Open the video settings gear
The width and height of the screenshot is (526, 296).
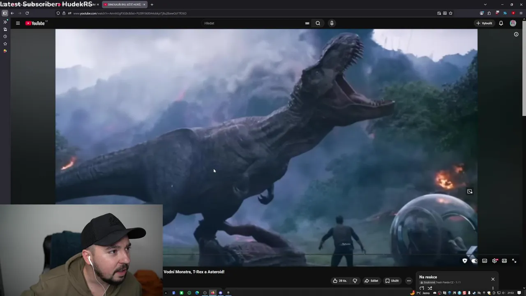click(494, 261)
